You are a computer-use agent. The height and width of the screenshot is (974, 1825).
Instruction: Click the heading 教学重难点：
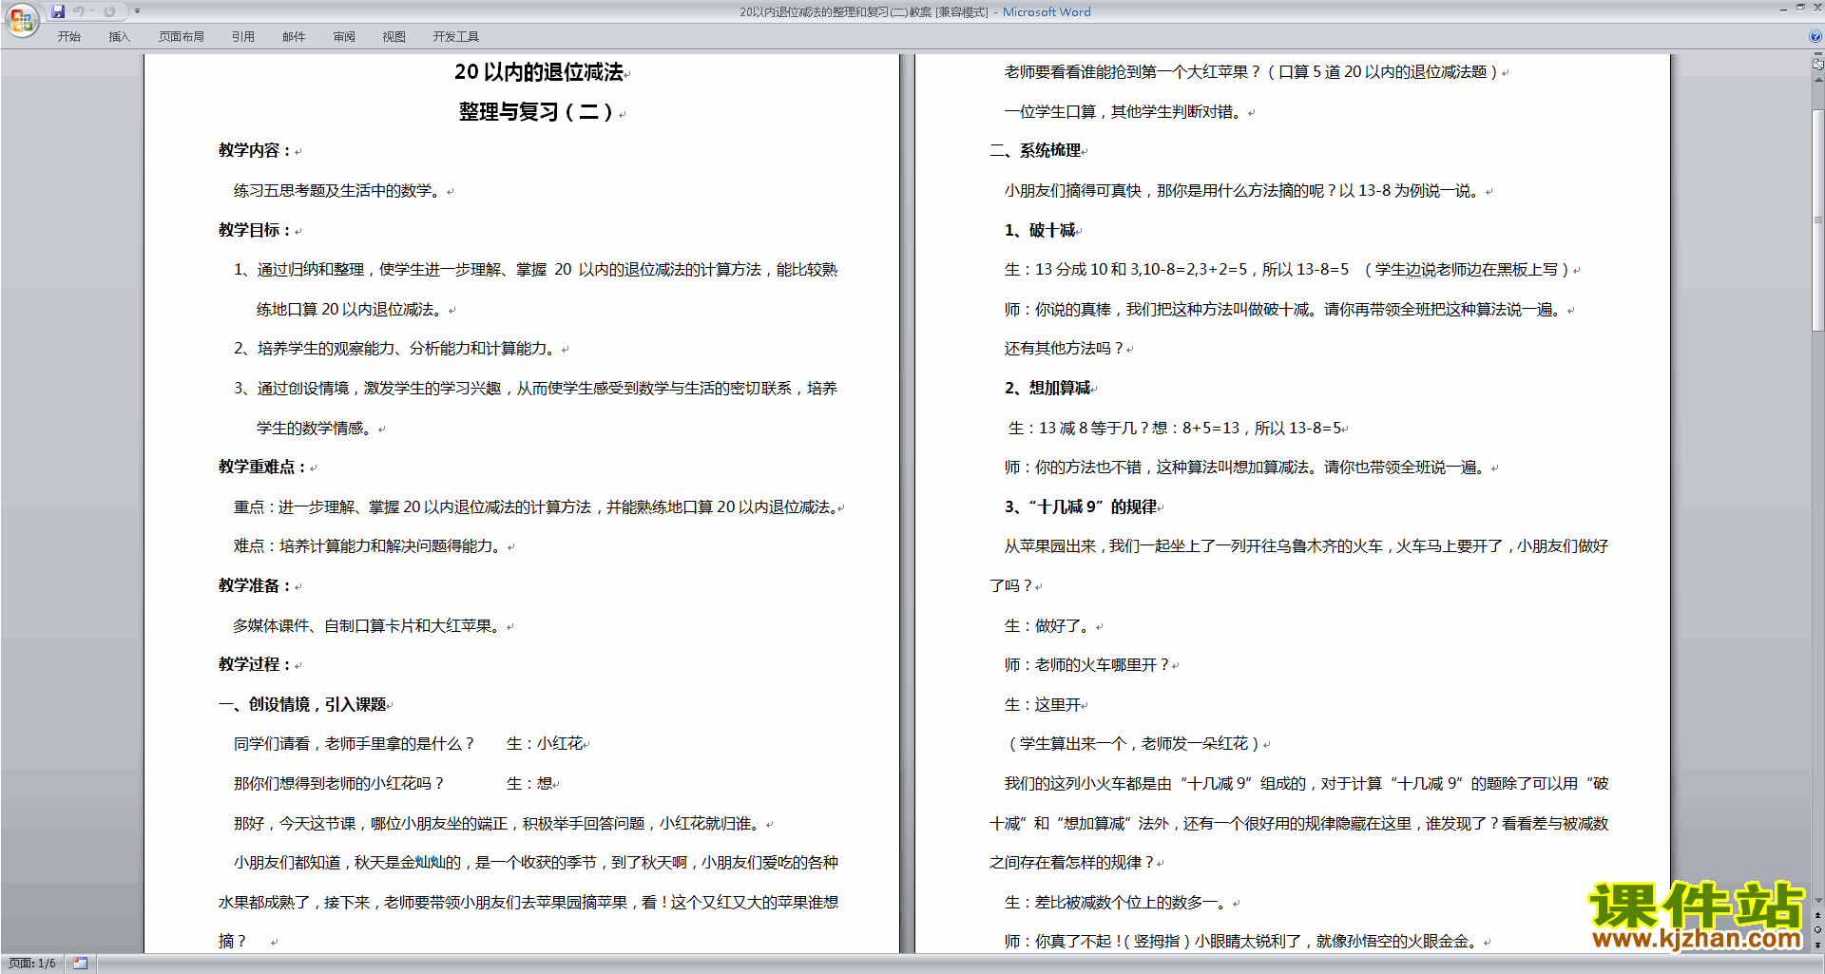(x=262, y=468)
